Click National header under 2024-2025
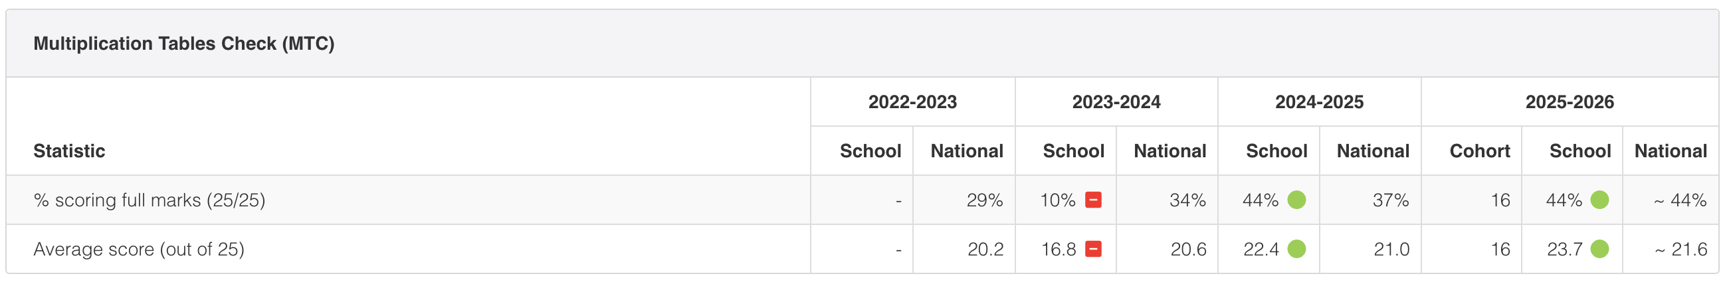Viewport: 1729px width, 288px height. point(1373,151)
